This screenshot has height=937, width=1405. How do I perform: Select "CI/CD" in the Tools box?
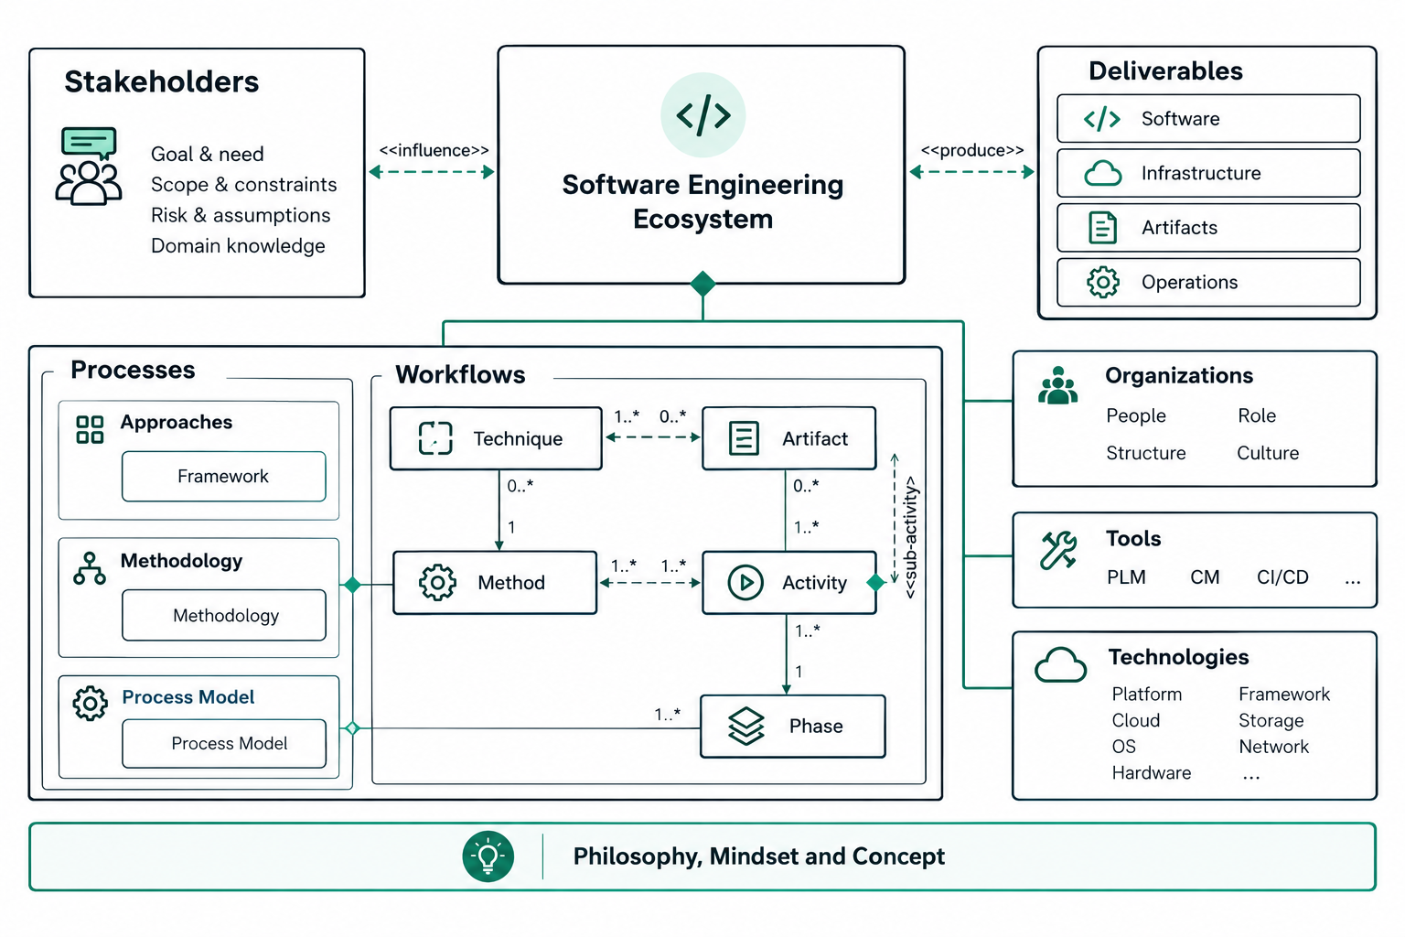[1282, 577]
